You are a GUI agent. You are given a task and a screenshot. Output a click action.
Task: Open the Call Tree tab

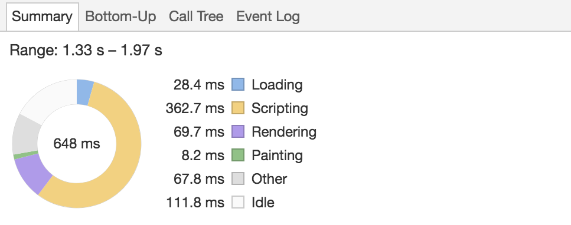pos(196,16)
